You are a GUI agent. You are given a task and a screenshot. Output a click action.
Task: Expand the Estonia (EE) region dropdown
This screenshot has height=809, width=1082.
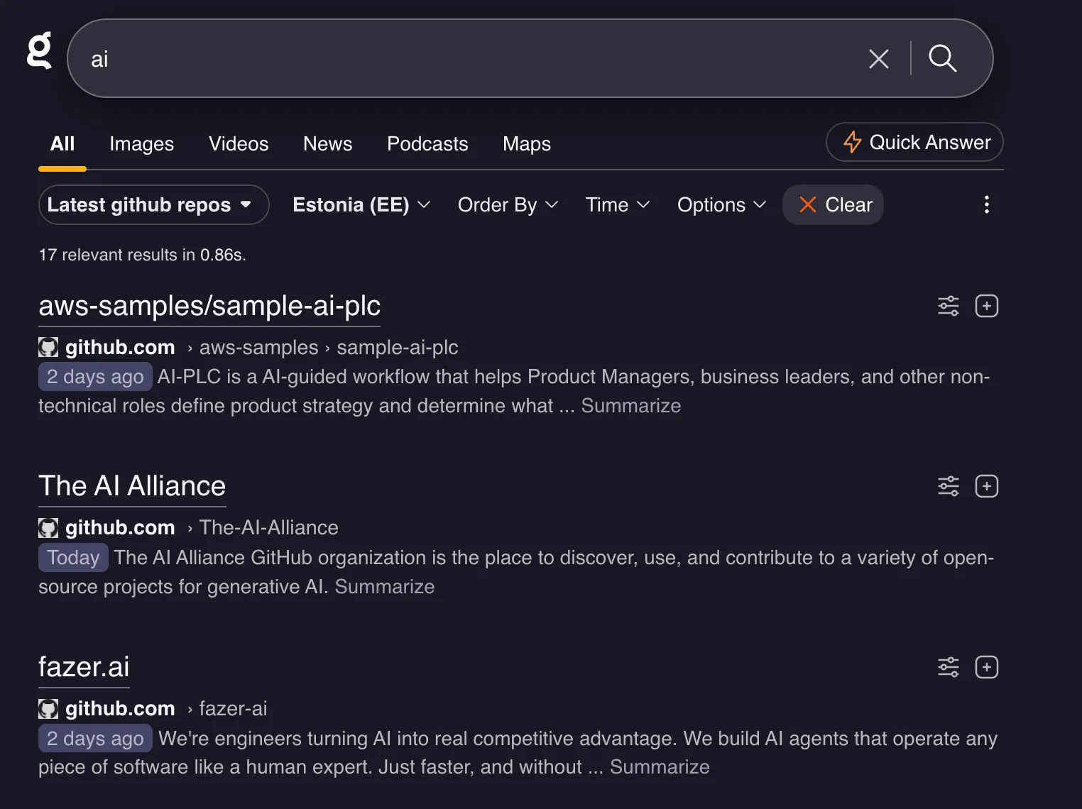[x=361, y=205]
